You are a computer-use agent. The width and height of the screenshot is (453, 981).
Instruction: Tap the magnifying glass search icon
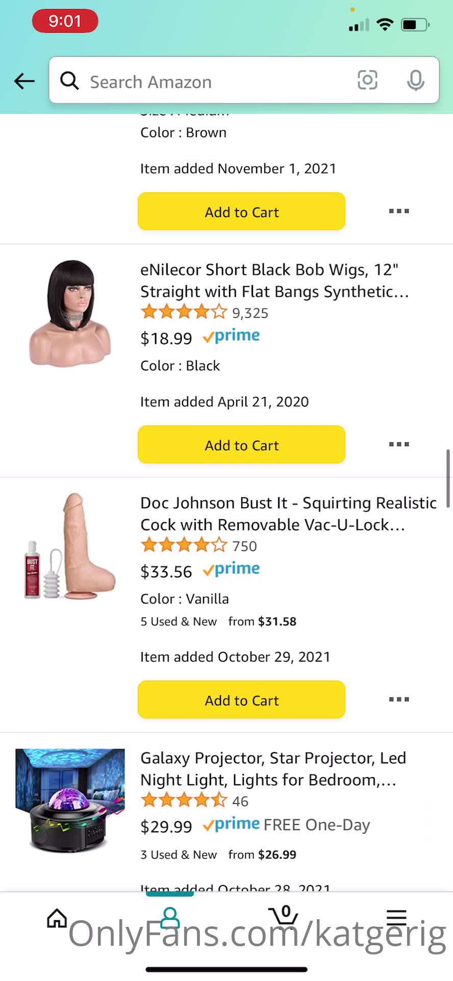(x=69, y=81)
